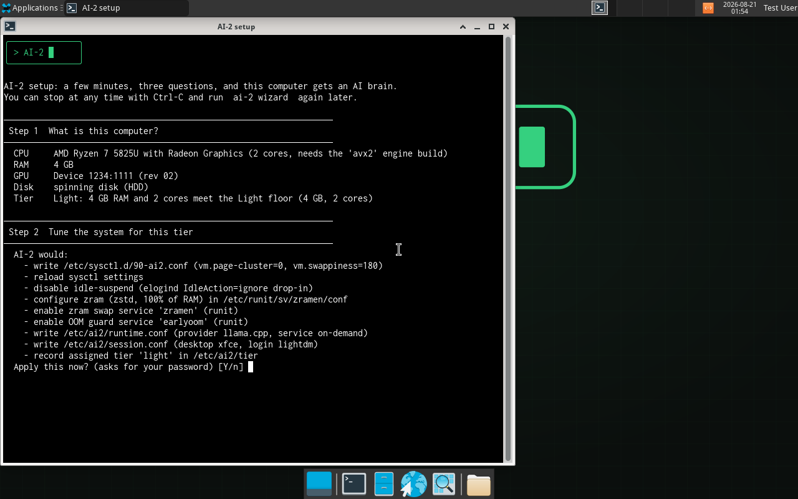
Task: Click the 'RAM 4 GB' line
Action: point(44,165)
